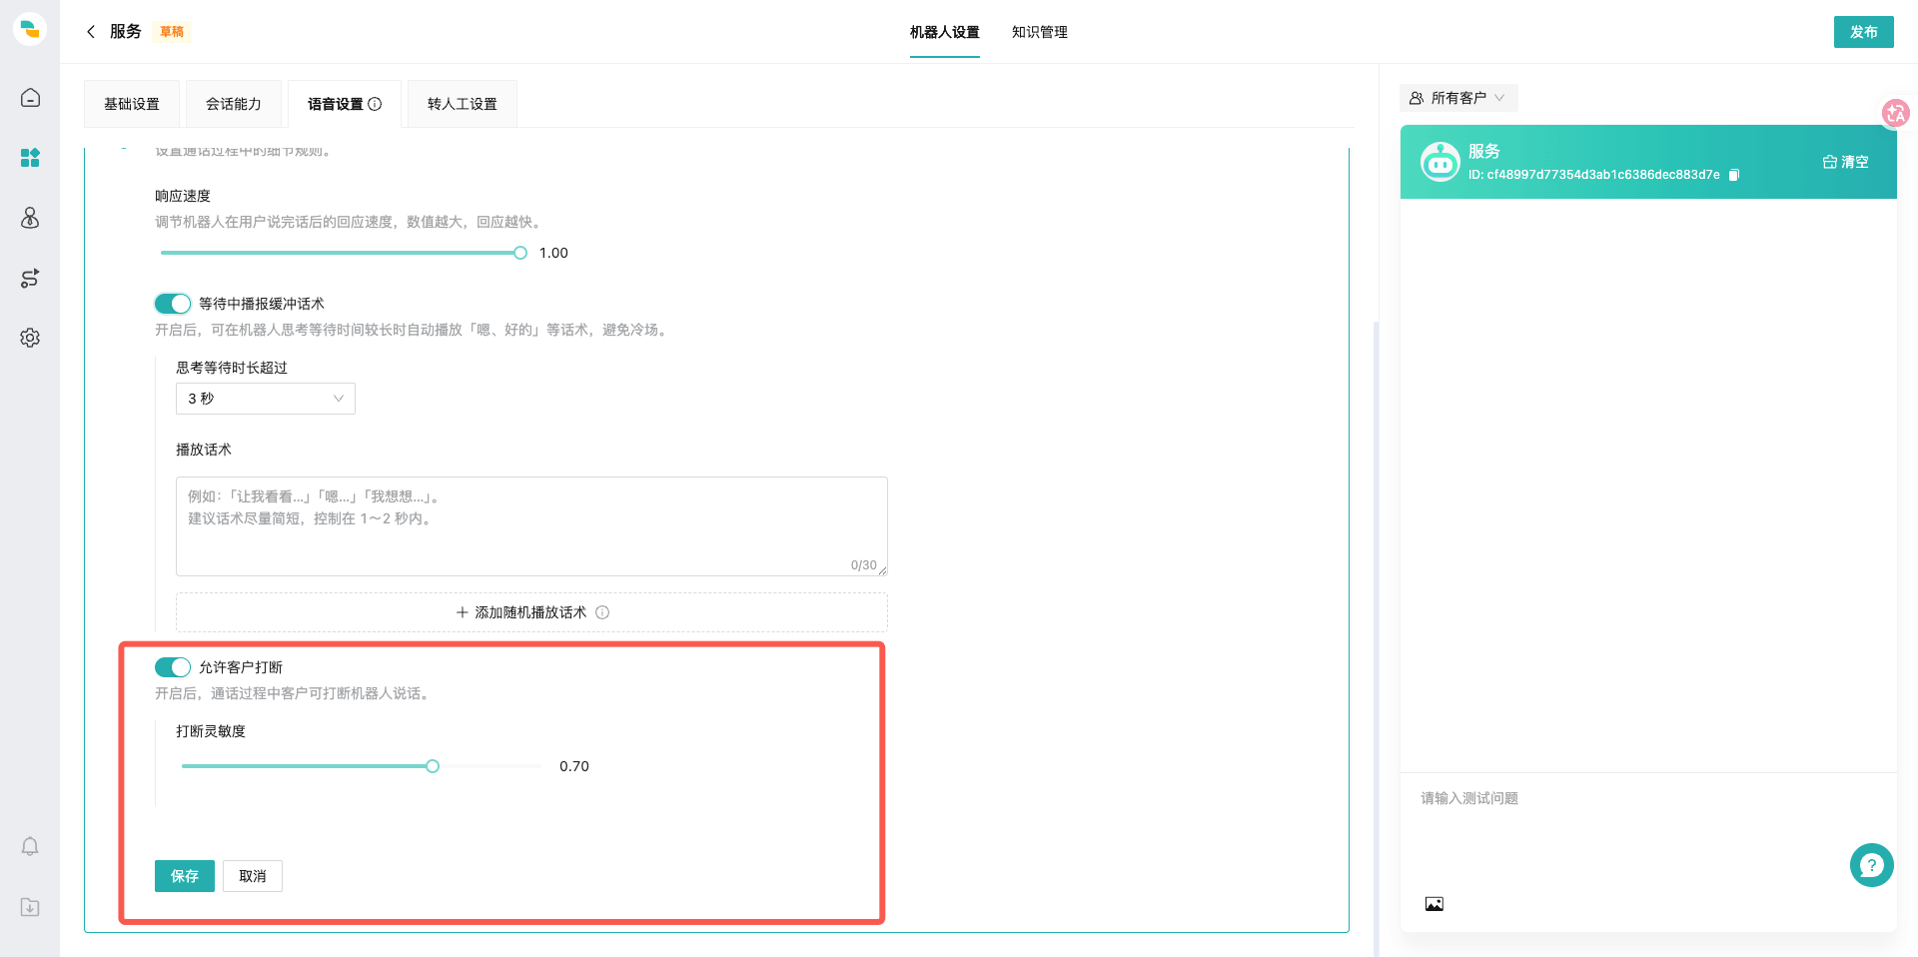Open the help question mark bubble
1918x957 pixels.
pos(1872,865)
